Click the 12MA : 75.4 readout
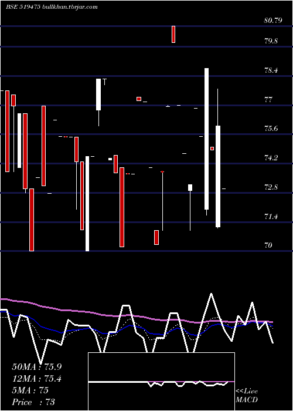This screenshot has width=293, height=411. (x=36, y=379)
